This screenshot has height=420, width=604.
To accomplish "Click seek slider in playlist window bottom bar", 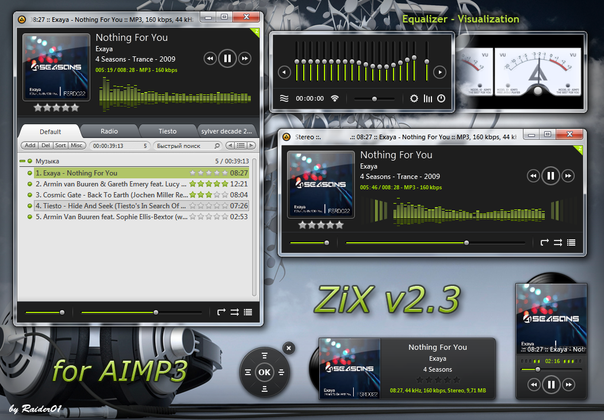I will 142,312.
